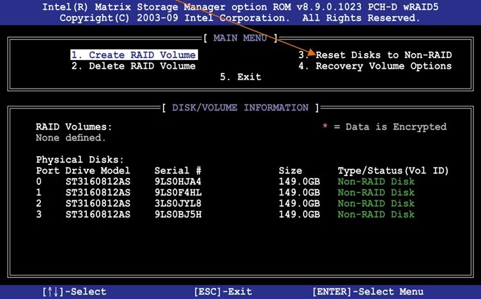Screen dimensions: 481x299
Task: Click the RAID Volumes label
Action: [74, 127]
